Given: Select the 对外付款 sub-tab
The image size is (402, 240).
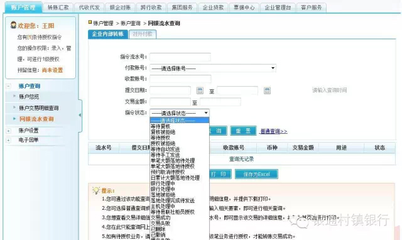Looking at the screenshot, I should coord(143,34).
